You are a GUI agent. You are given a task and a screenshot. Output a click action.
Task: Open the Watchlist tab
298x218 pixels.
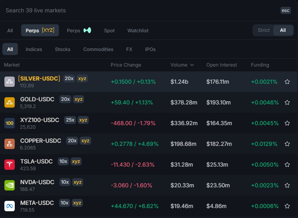click(138, 31)
